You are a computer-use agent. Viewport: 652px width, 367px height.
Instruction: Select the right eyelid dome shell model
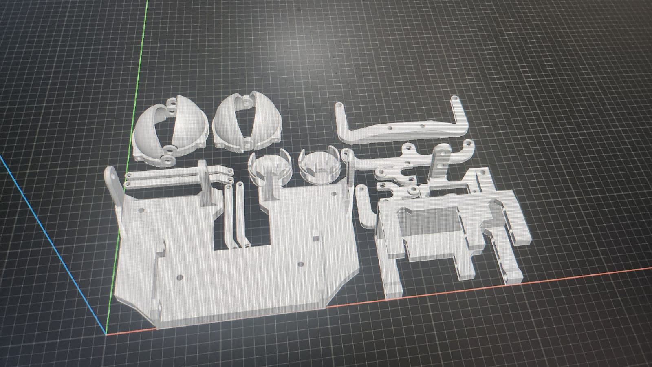coord(247,122)
